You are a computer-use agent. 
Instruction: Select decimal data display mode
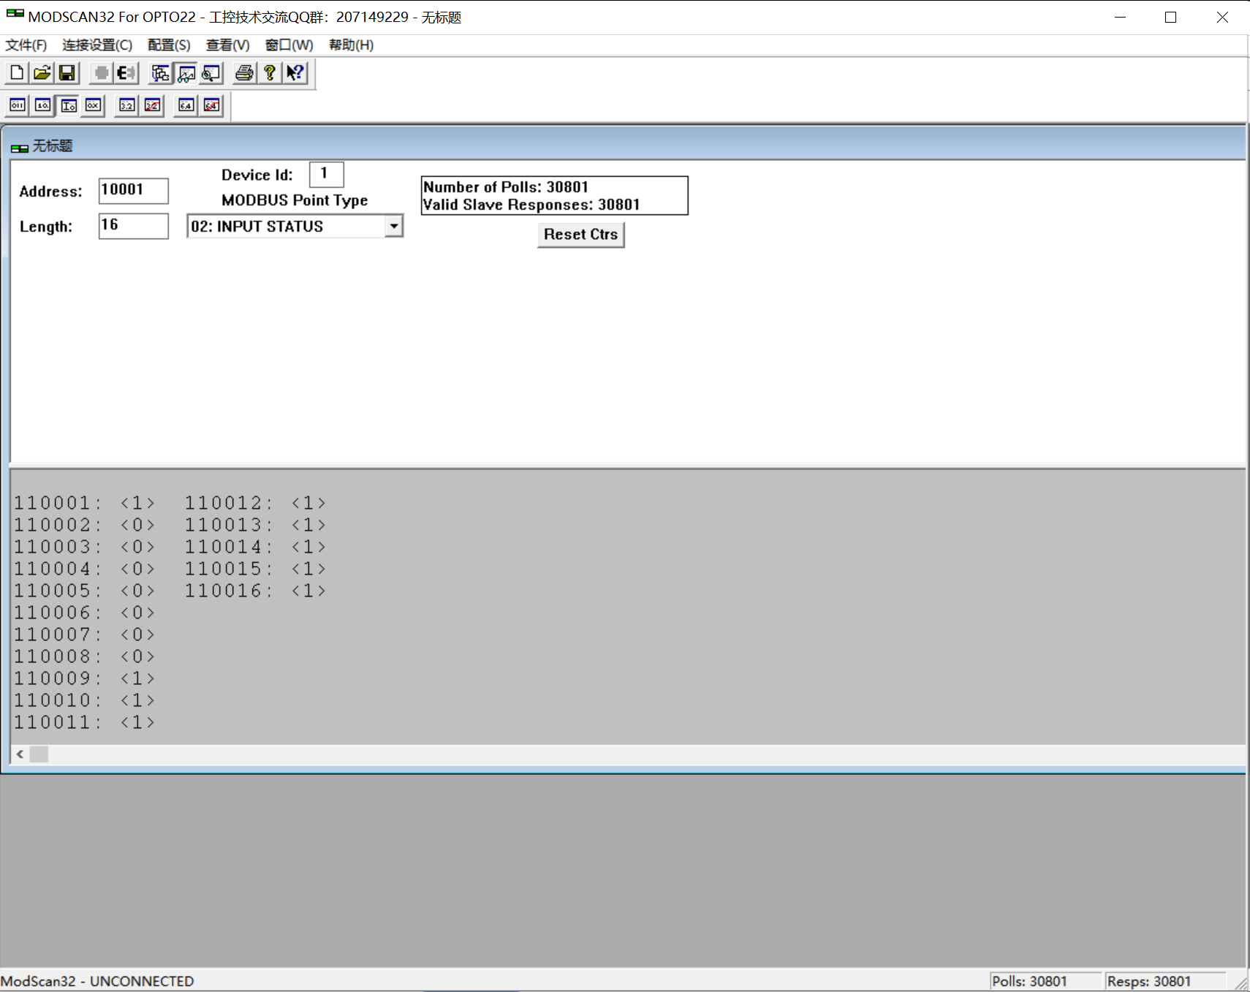(x=42, y=105)
